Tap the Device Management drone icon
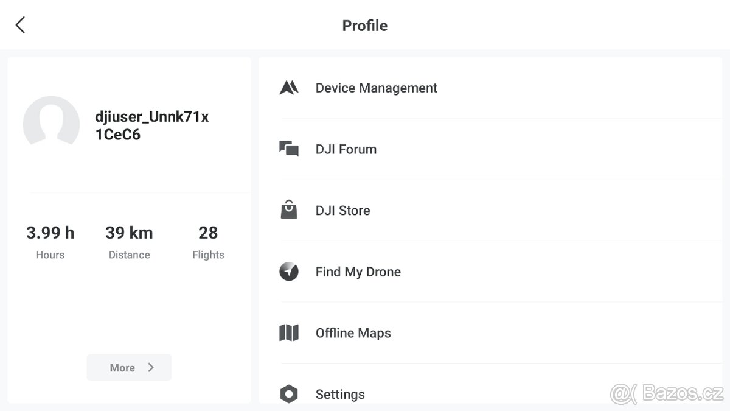This screenshot has height=411, width=730. 289,88
